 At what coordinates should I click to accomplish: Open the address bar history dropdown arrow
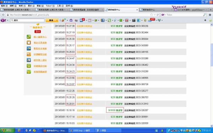154,15
